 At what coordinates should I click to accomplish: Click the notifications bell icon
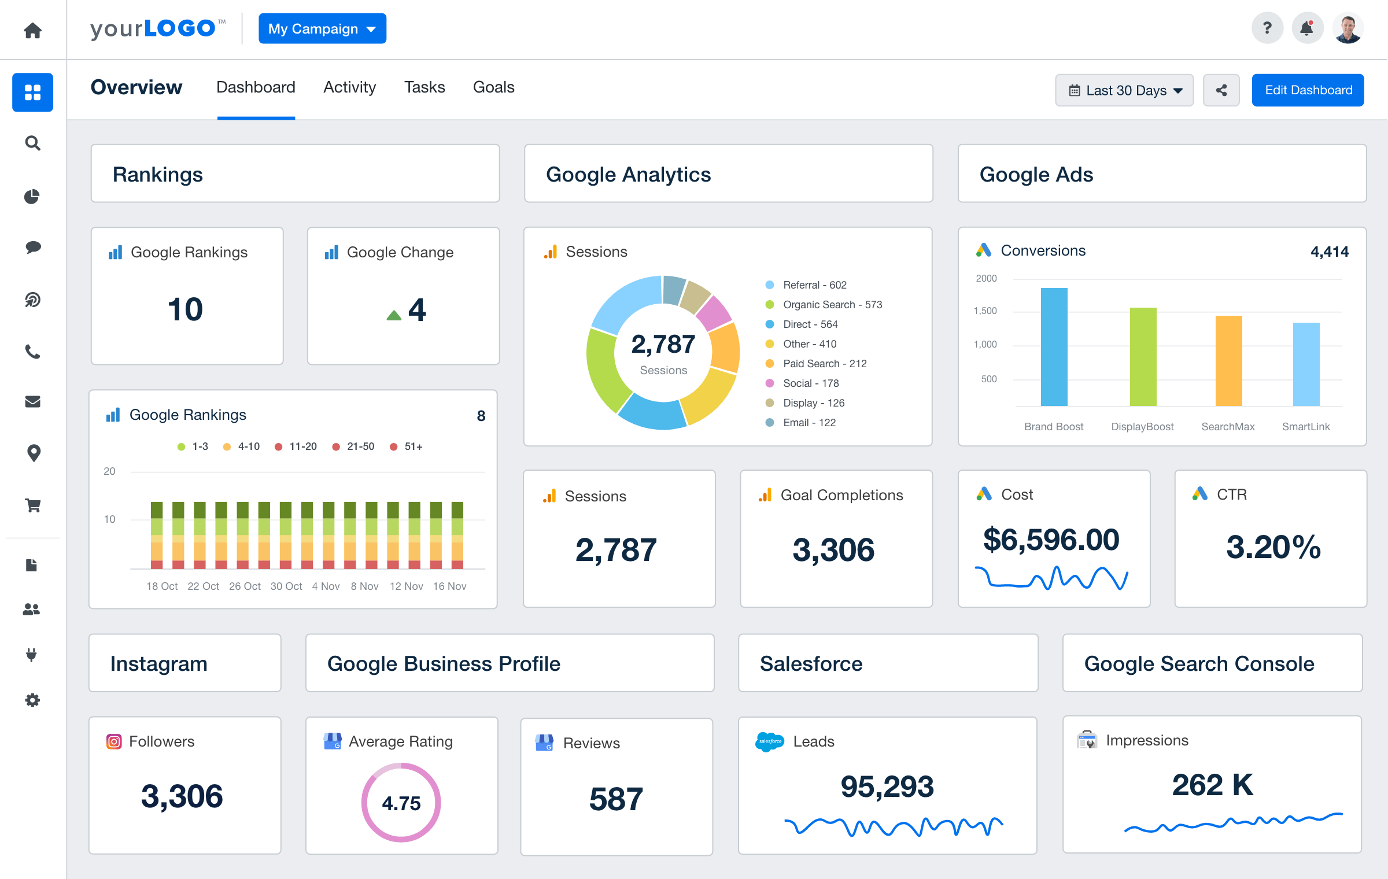coord(1307,27)
